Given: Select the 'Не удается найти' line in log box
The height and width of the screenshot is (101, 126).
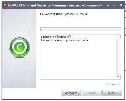Looking at the screenshot, I should pos(65,40).
